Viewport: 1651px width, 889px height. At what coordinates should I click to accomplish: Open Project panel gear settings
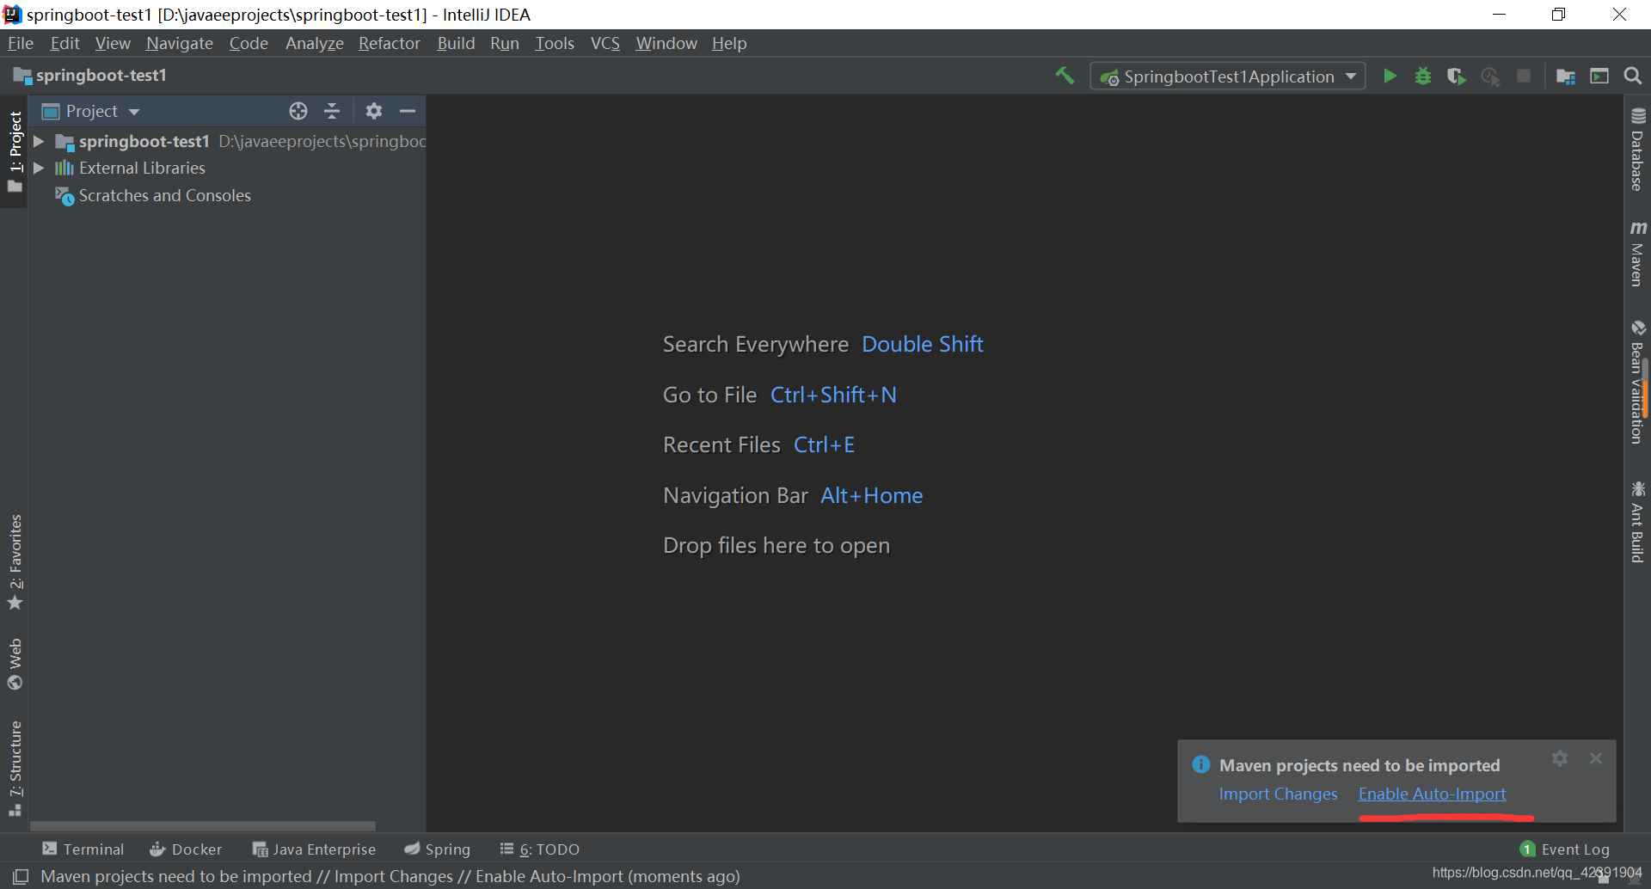(373, 111)
